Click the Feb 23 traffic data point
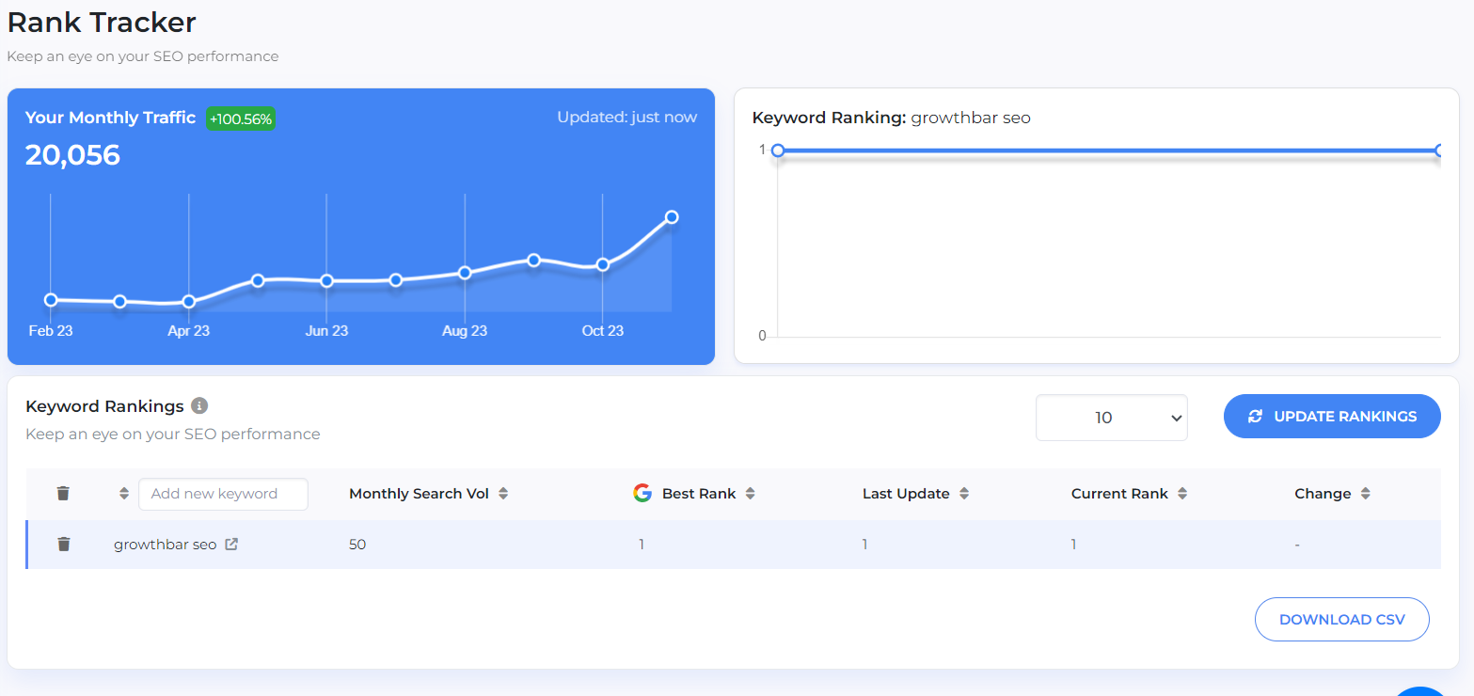The width and height of the screenshot is (1474, 696). point(51,300)
